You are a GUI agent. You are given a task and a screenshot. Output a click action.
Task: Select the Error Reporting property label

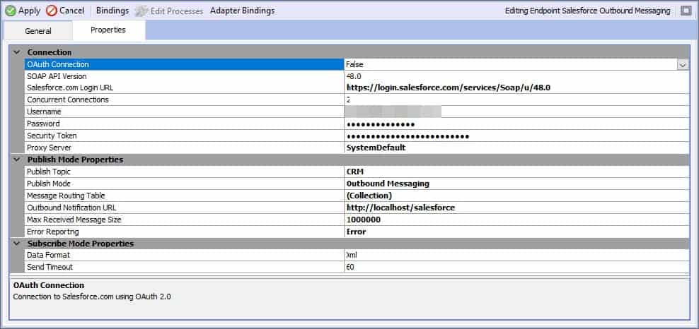pos(52,232)
